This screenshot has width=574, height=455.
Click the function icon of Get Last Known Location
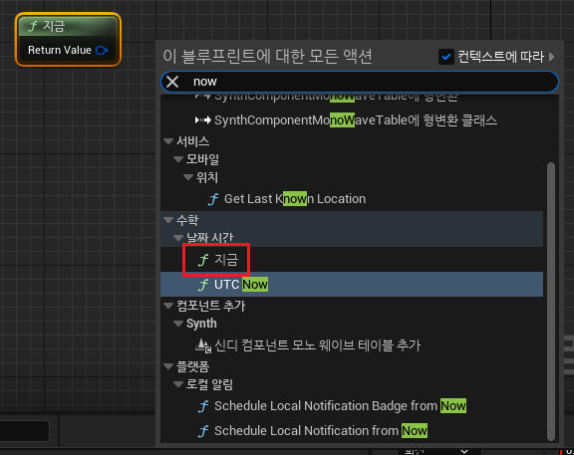click(x=213, y=199)
